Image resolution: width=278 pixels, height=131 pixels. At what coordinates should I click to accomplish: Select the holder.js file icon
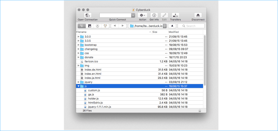[x=85, y=99]
